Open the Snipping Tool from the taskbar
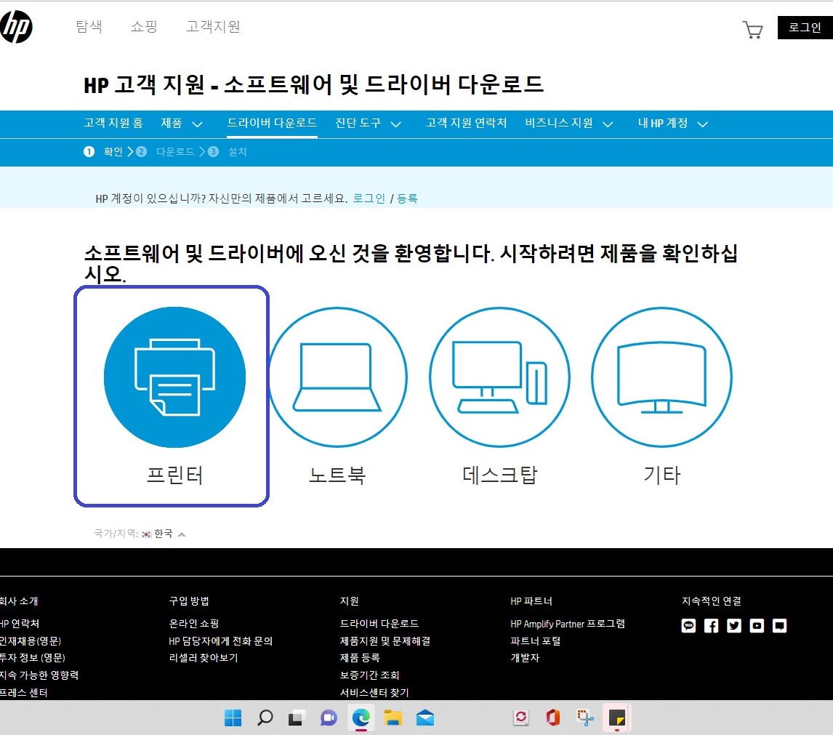 click(584, 718)
